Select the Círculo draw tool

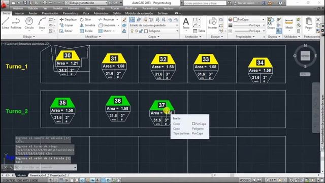(x=29, y=23)
